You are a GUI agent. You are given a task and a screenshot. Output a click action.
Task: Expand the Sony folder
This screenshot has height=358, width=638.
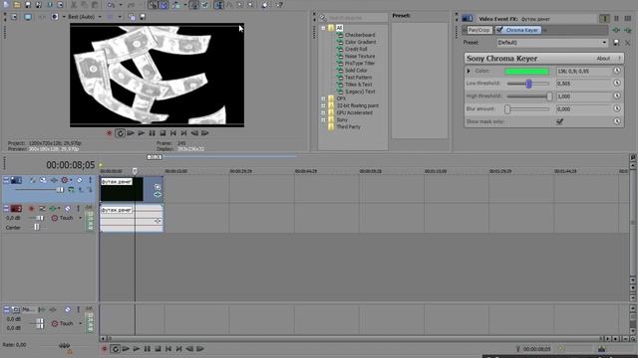click(323, 119)
